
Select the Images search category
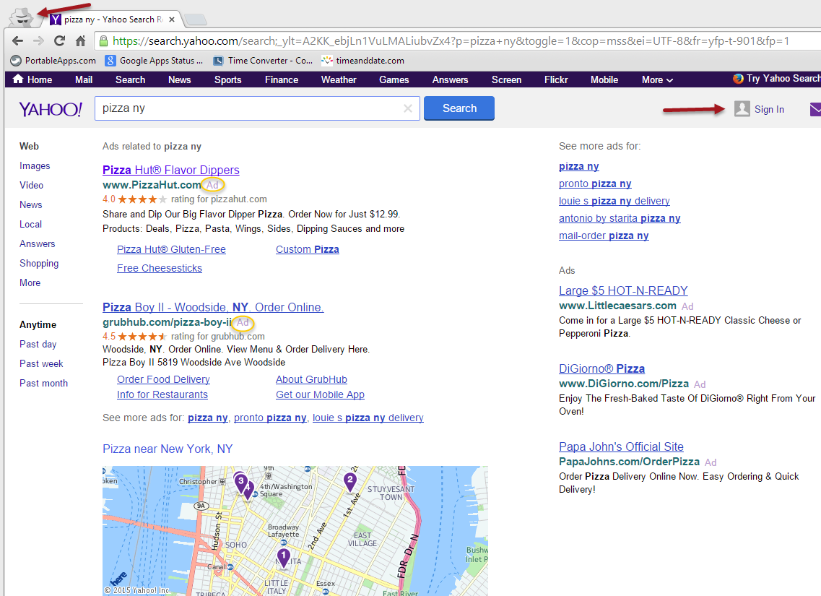[35, 165]
